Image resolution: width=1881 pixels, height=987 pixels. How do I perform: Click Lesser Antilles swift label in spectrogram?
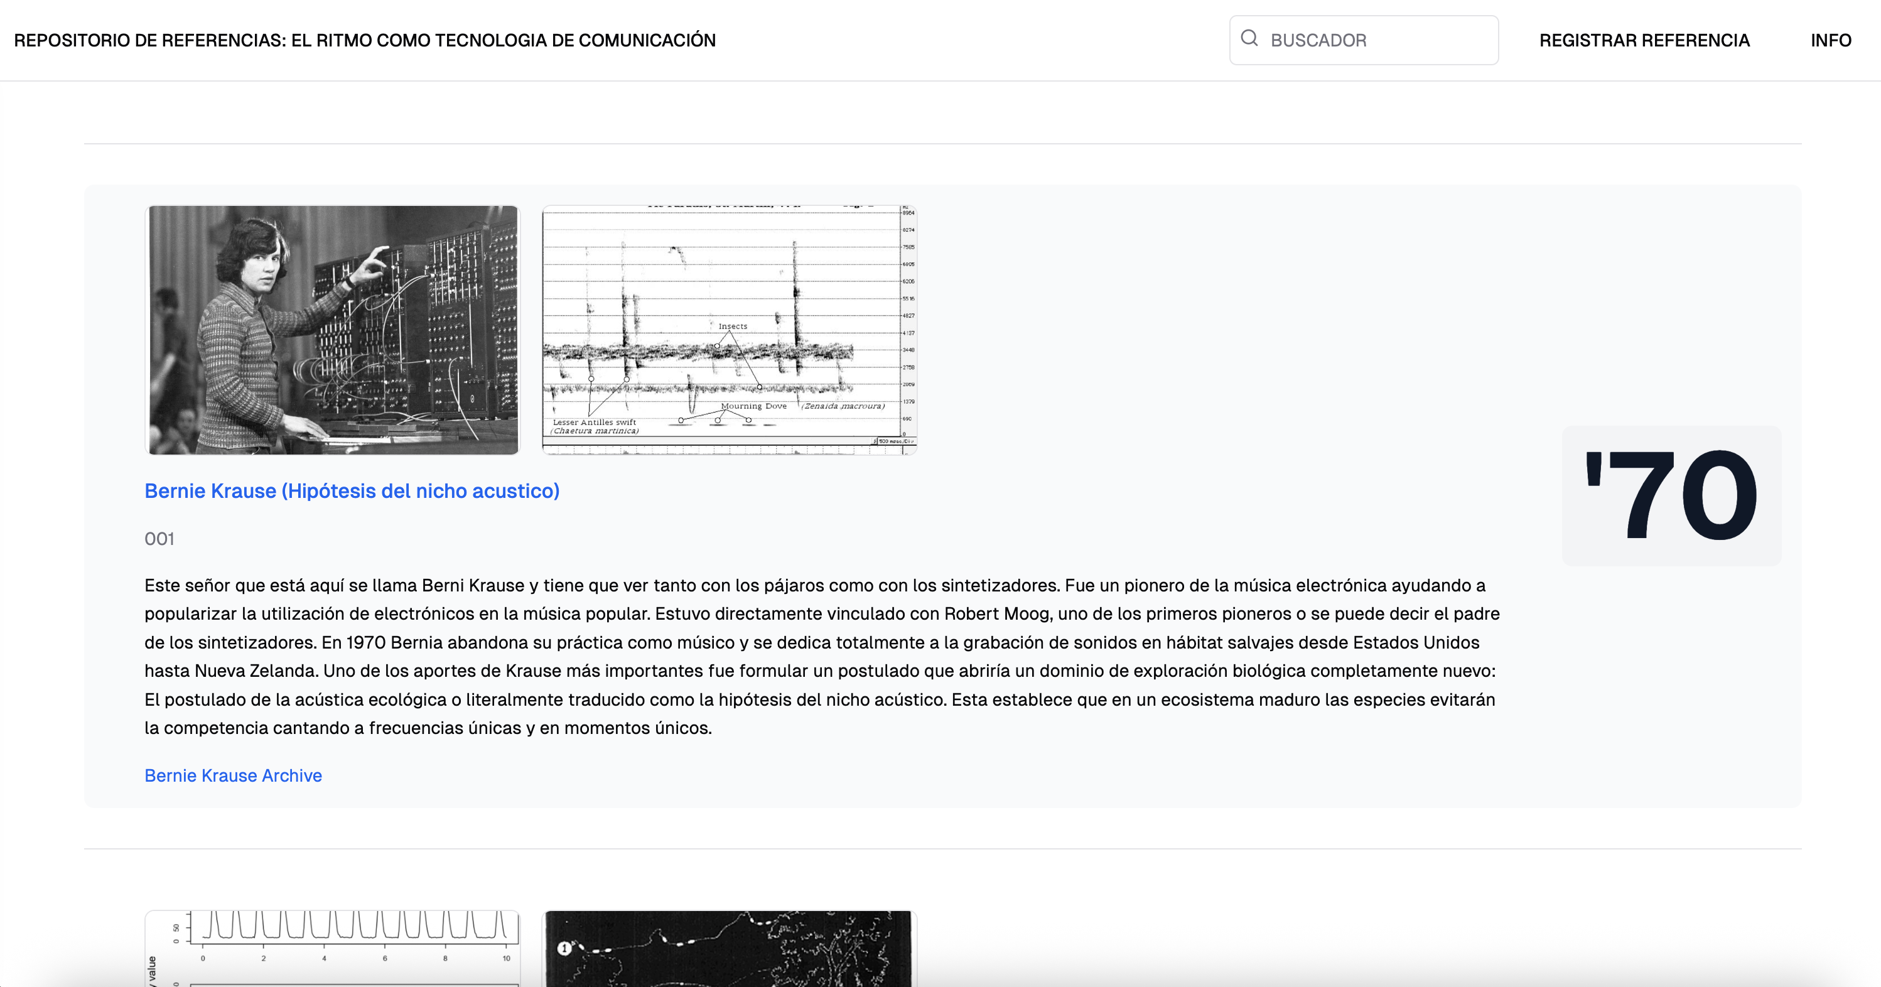[594, 422]
